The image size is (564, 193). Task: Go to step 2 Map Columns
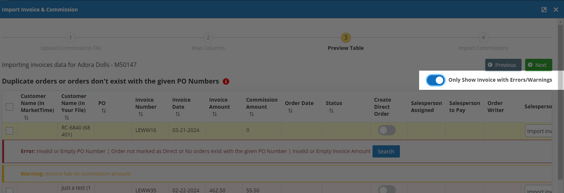pyautogui.click(x=208, y=38)
